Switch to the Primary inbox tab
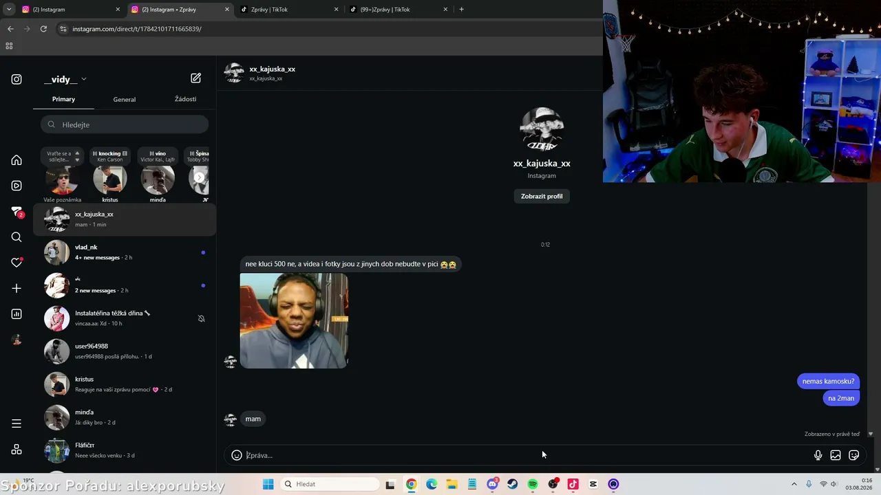Viewport: 881px width, 495px height. (x=63, y=99)
